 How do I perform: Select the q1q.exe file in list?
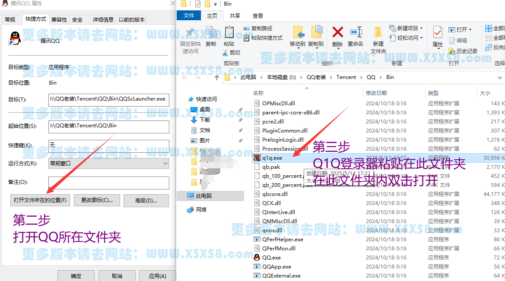coord(272,158)
